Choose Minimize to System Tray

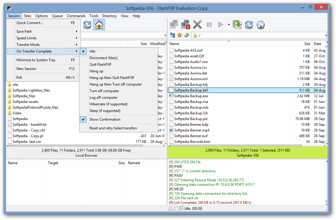(43, 60)
